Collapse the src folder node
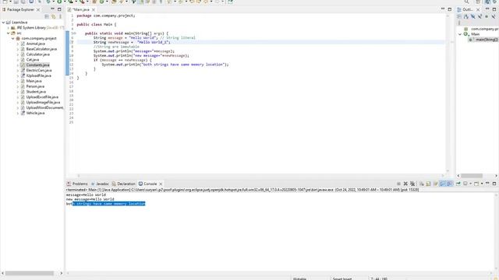499x280 pixels. (9, 33)
